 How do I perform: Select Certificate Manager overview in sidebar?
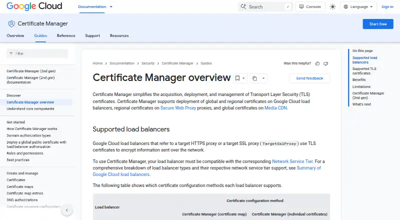pos(30,102)
